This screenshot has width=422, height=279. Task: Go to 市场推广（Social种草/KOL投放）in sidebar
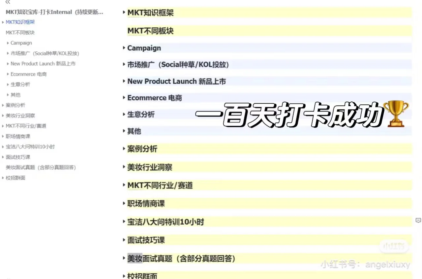click(45, 53)
